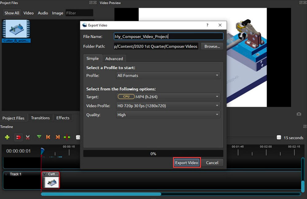The height and width of the screenshot is (199, 307).
Task: Toggle snapping with the magnet icon
Action: point(18,137)
